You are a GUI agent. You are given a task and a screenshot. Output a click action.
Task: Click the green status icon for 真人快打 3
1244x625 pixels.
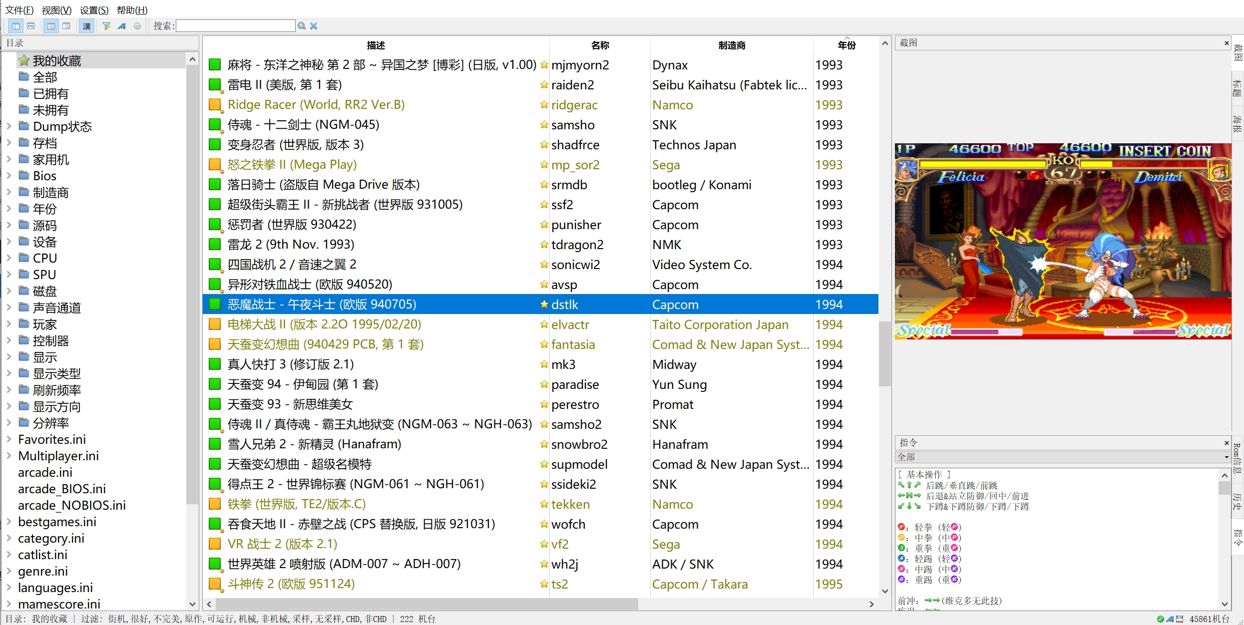coord(215,364)
